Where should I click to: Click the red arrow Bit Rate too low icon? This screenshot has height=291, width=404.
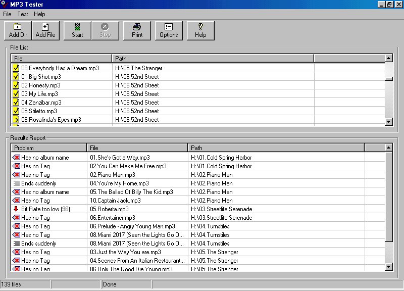(x=16, y=209)
